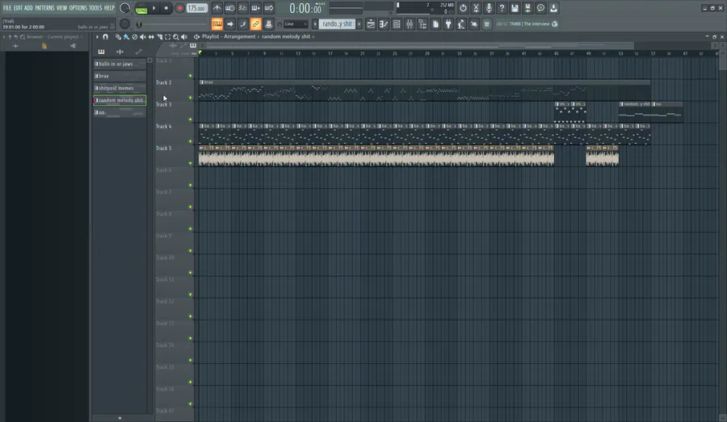This screenshot has height=422, width=727.
Task: Click the microphone one-click recording icon
Action: 489,8
